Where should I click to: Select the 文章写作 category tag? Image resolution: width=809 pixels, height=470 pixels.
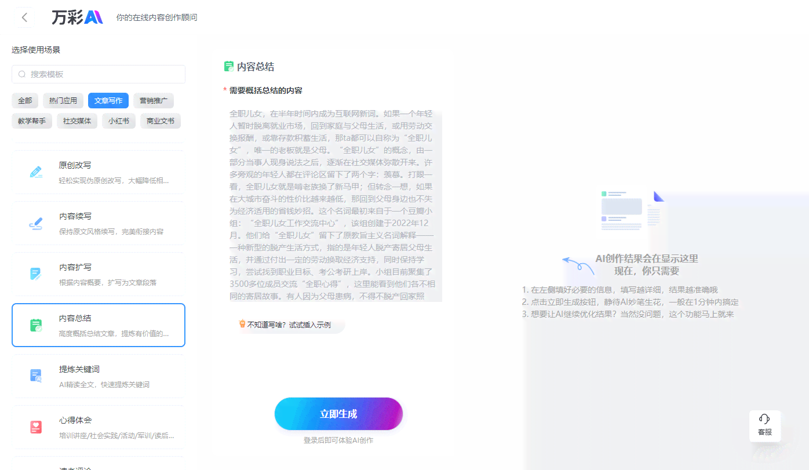tap(108, 100)
